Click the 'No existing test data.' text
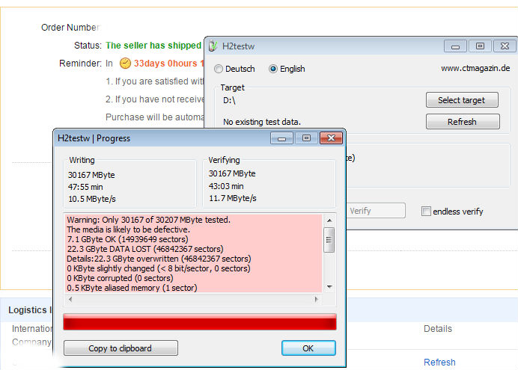 point(262,122)
